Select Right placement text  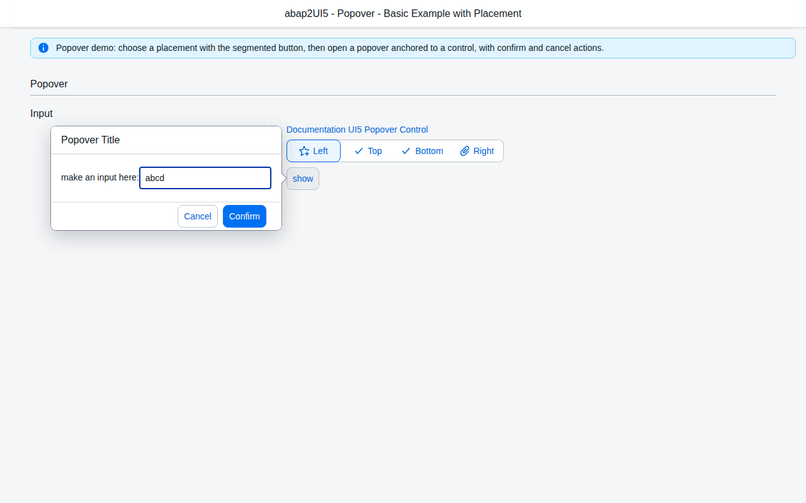(x=484, y=151)
